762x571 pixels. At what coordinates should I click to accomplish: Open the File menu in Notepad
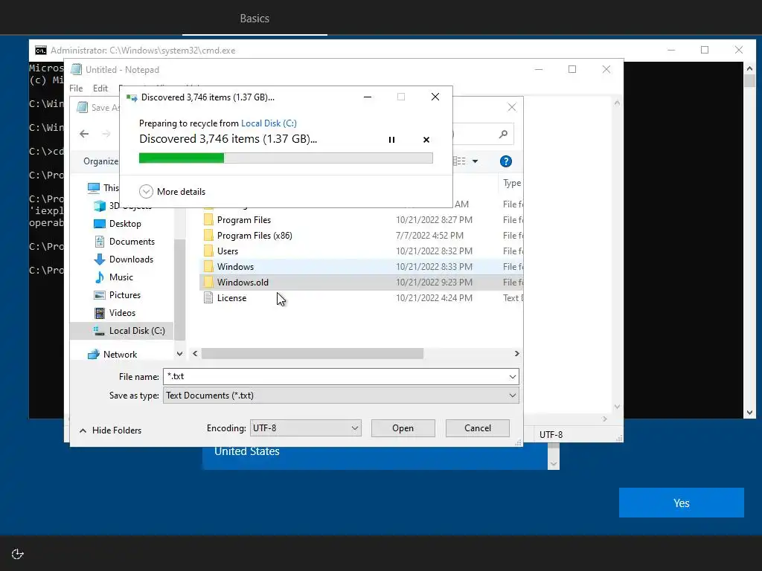76,88
